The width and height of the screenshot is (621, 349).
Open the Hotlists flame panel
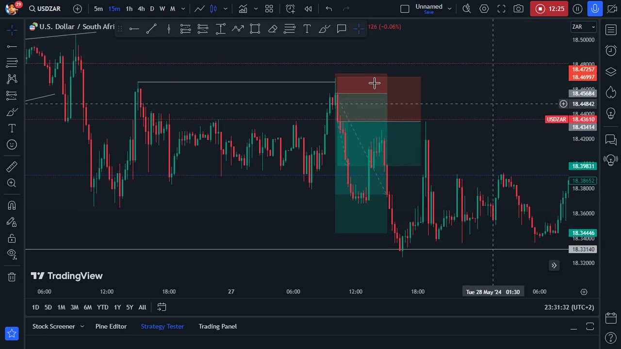coord(611,92)
